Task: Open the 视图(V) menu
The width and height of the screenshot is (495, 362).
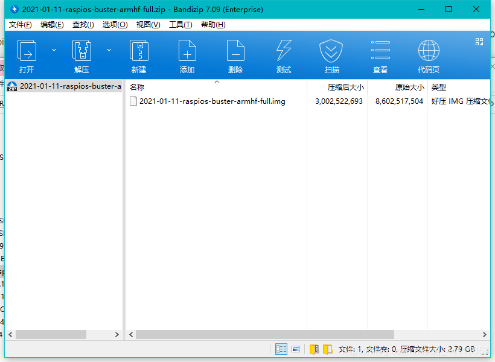Action: [148, 25]
